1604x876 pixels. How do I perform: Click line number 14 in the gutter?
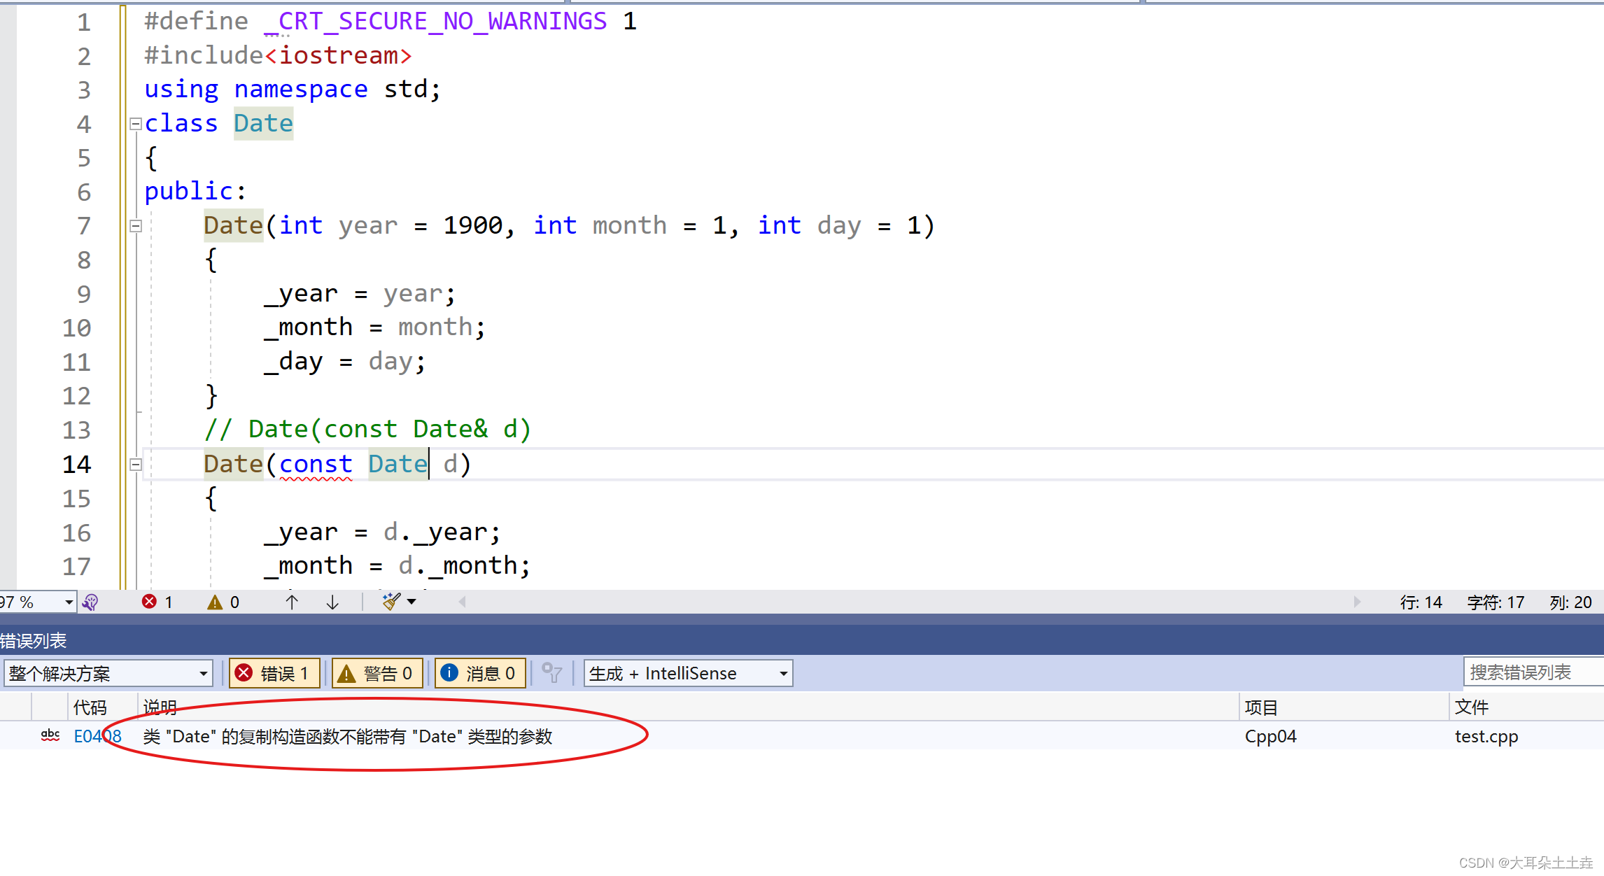pos(77,465)
